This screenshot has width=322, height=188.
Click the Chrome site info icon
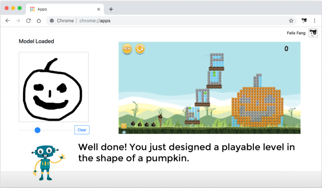[52, 21]
